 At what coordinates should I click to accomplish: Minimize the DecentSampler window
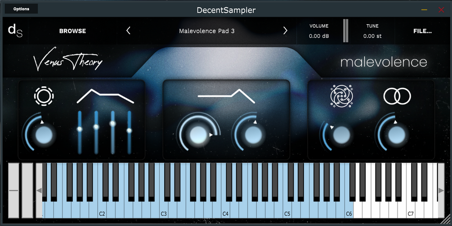424,9
